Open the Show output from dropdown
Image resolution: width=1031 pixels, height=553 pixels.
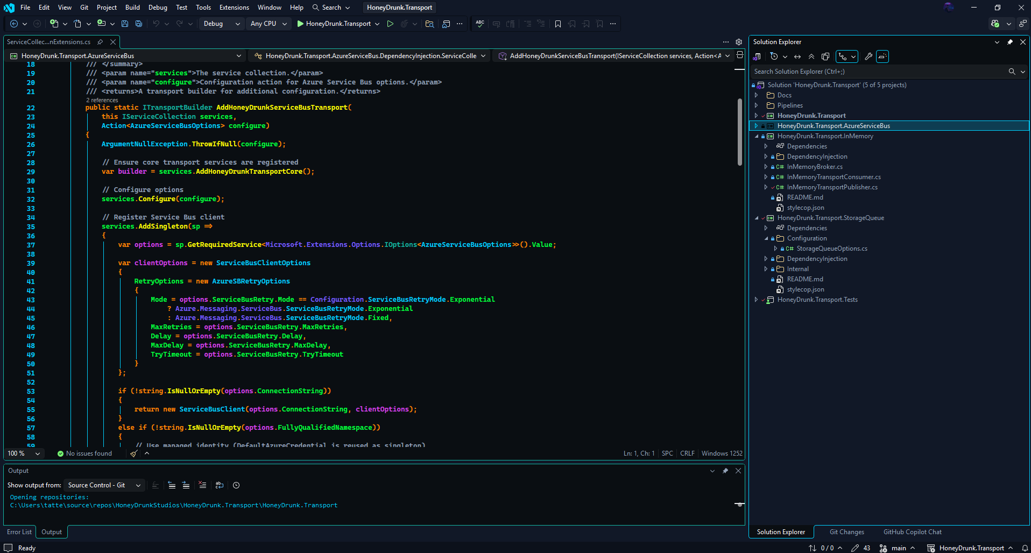103,485
